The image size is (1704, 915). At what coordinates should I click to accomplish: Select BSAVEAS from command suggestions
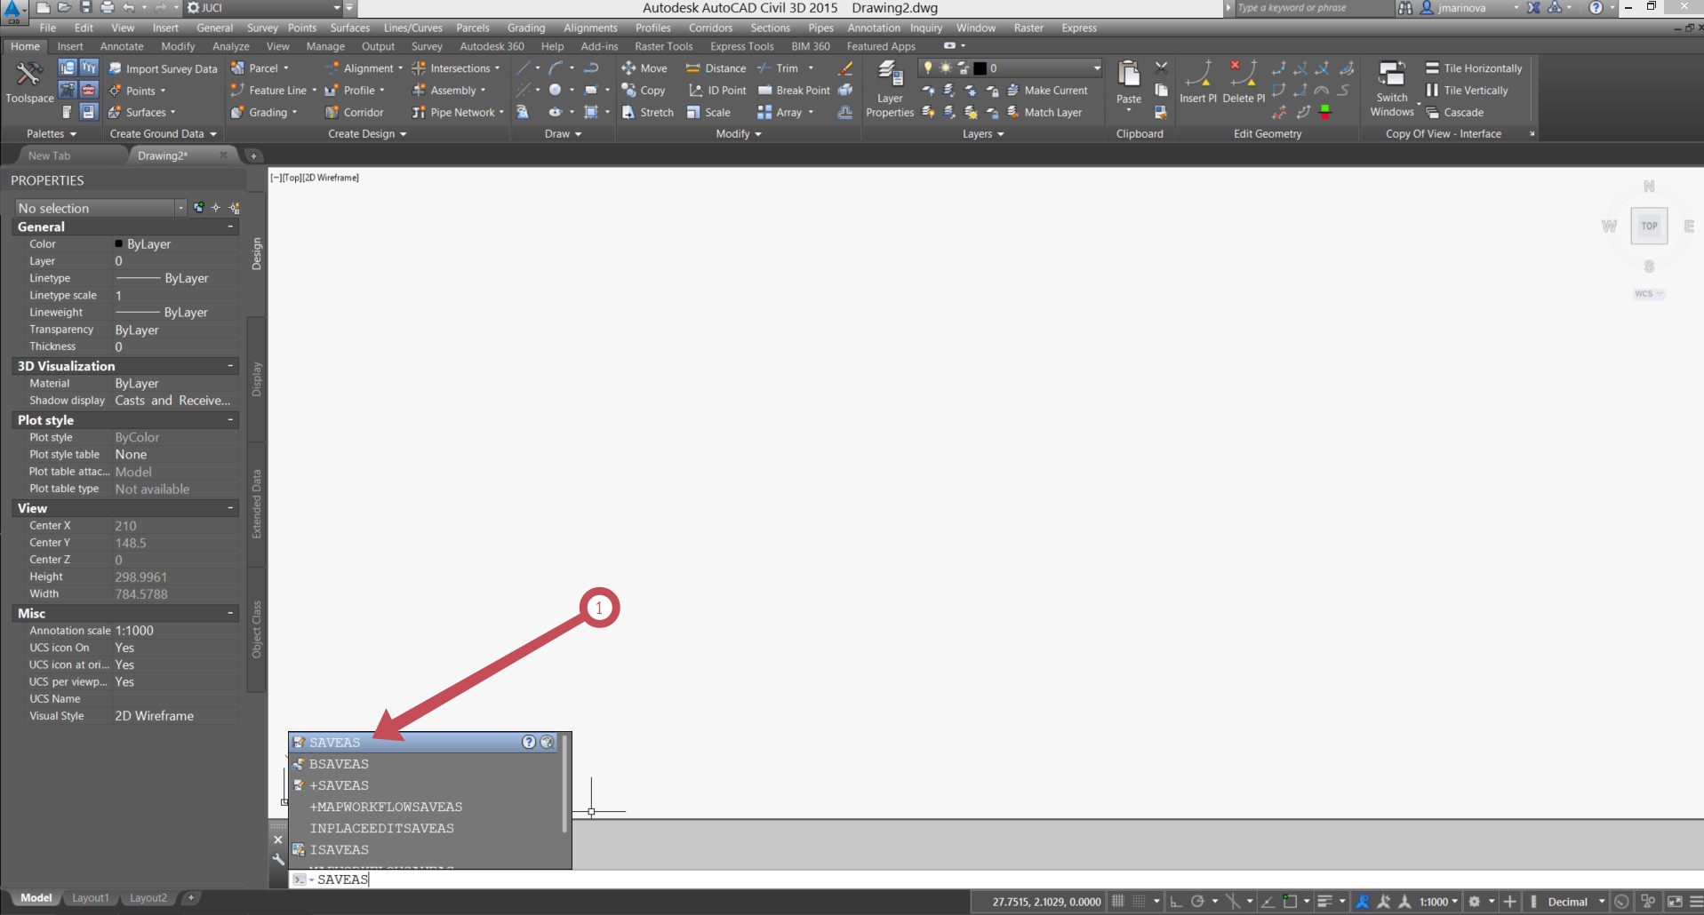[425, 764]
